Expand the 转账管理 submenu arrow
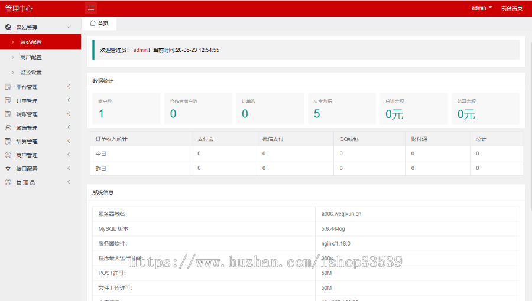 point(69,114)
